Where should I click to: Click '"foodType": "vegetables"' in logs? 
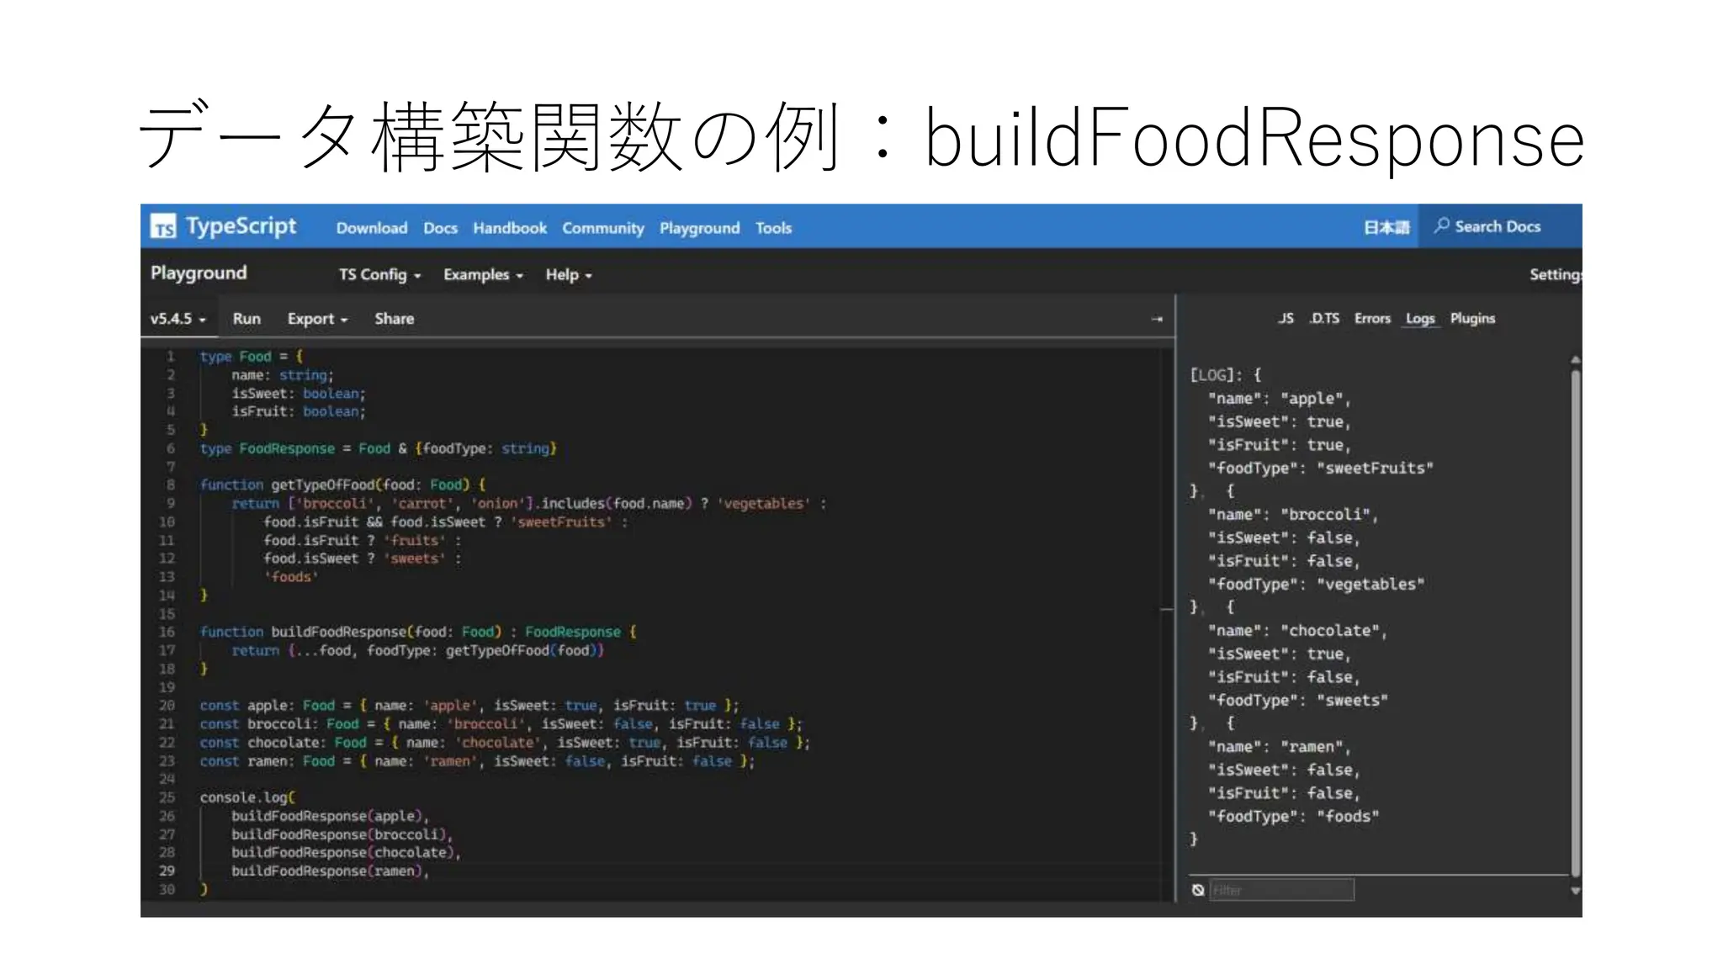tap(1316, 585)
